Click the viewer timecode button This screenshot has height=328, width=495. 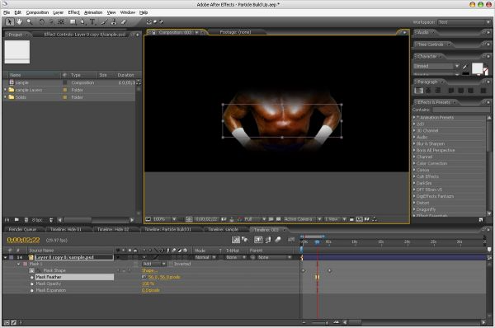[x=206, y=219]
